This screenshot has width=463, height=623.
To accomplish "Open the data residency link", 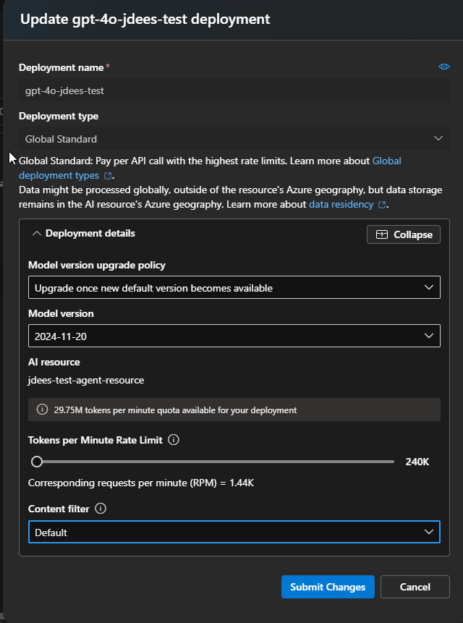I will [x=341, y=204].
